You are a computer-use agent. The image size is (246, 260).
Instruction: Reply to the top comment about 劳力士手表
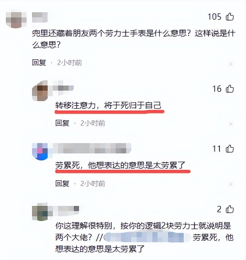pyautogui.click(x=39, y=63)
